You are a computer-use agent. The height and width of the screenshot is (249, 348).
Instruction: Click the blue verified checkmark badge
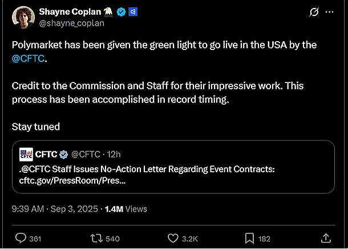pos(121,12)
